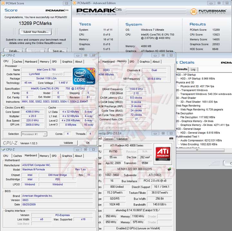
Task: Click the Submit Your Results button
Action: click(x=35, y=32)
